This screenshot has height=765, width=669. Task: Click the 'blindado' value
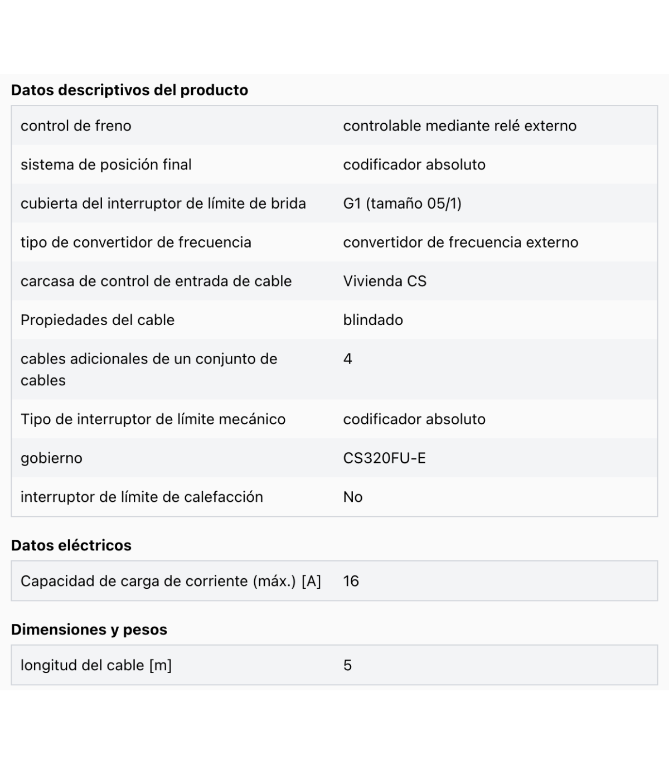pos(373,320)
